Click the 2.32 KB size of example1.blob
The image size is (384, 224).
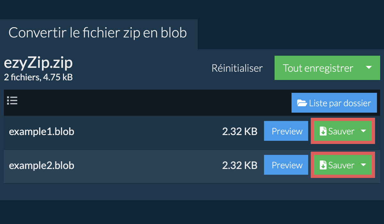click(240, 132)
